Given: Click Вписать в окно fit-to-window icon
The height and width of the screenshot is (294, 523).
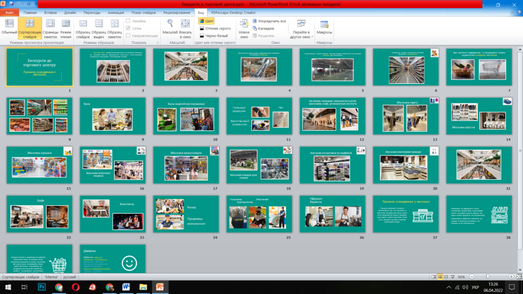Looking at the screenshot, I should pyautogui.click(x=185, y=28).
